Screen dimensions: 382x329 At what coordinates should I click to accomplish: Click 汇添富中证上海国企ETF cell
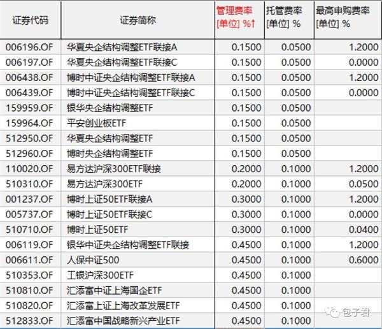[x=138, y=290]
